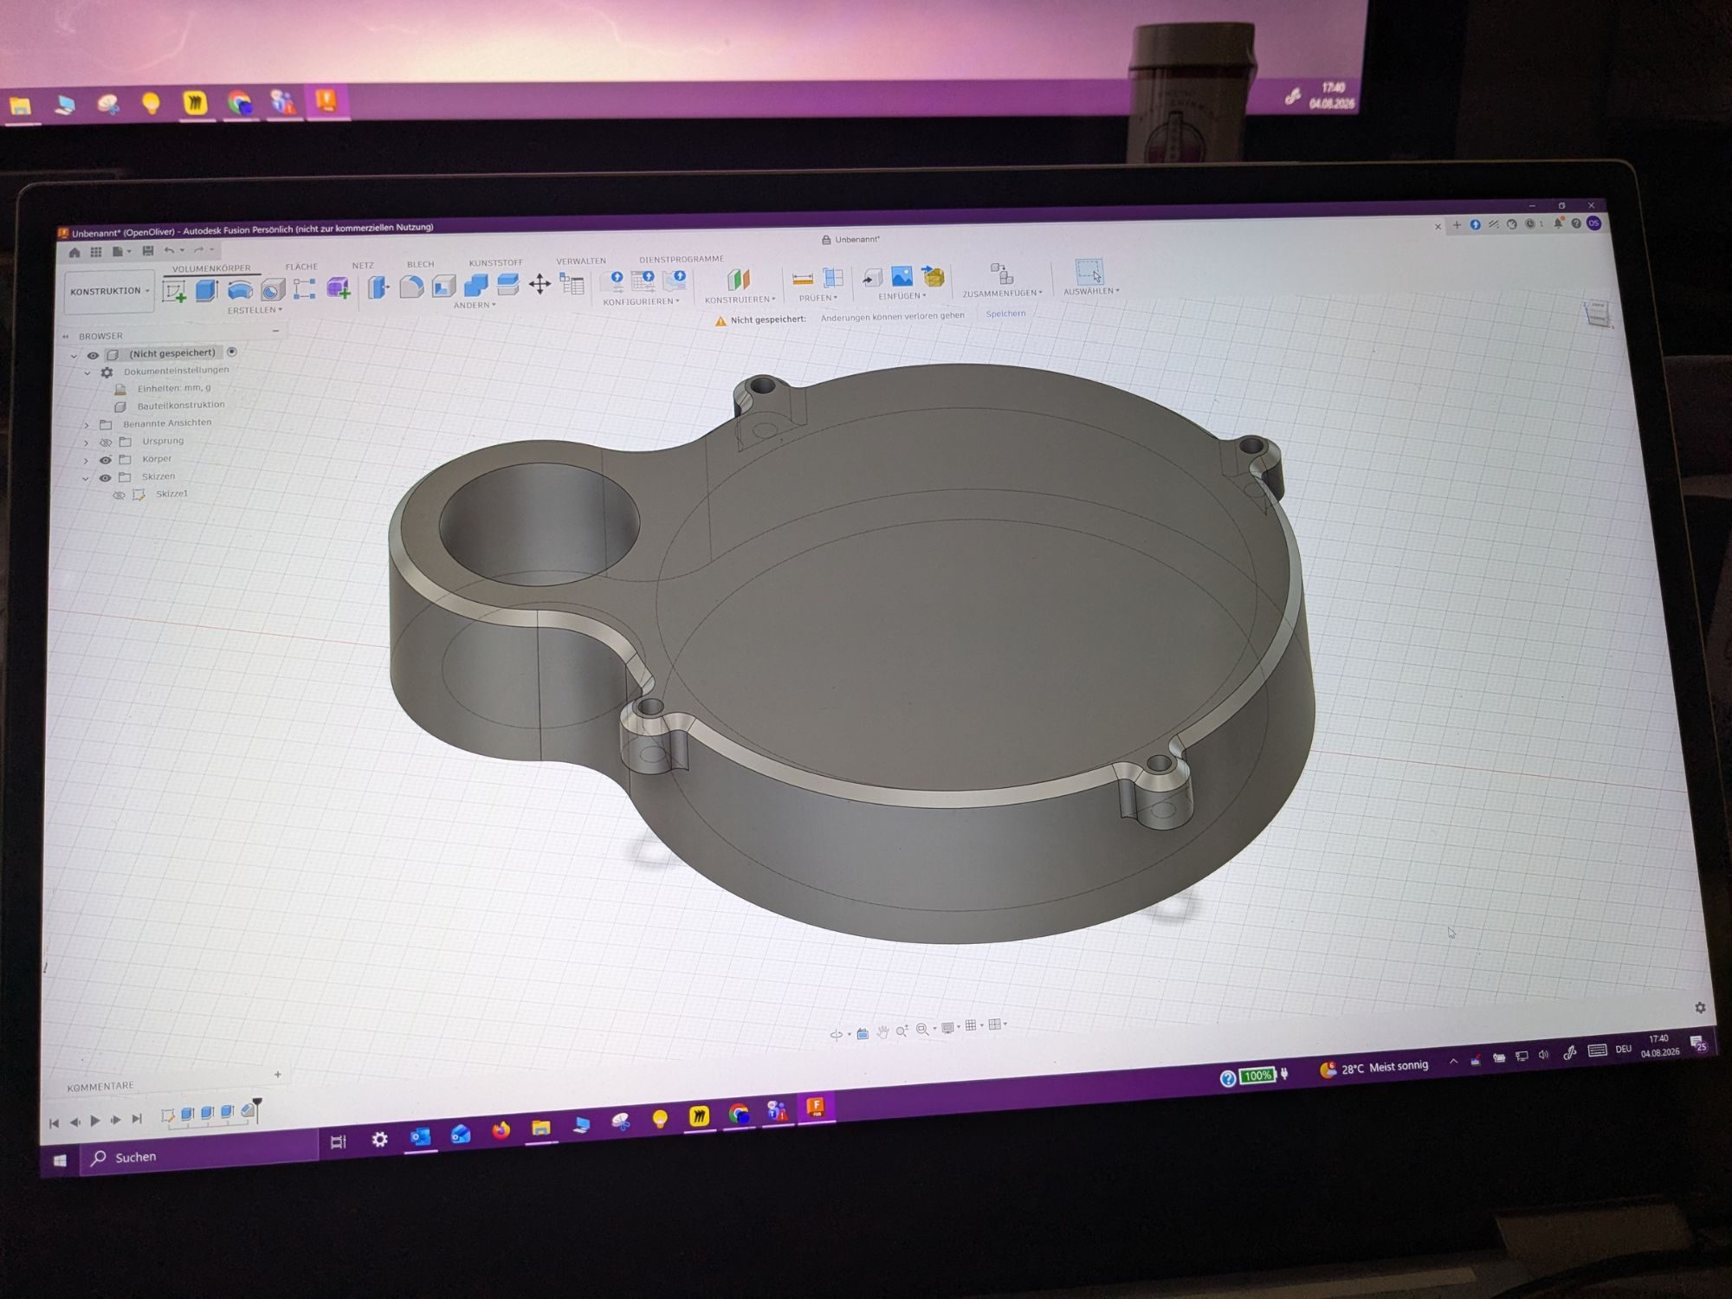Open the Zusammenfügen dropdown menu
The height and width of the screenshot is (1299, 1732).
coord(1003,294)
